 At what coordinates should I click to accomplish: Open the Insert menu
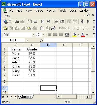click(x=39, y=11)
